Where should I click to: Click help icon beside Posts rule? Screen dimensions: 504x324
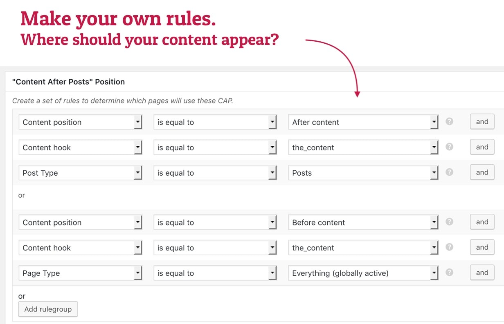click(449, 172)
